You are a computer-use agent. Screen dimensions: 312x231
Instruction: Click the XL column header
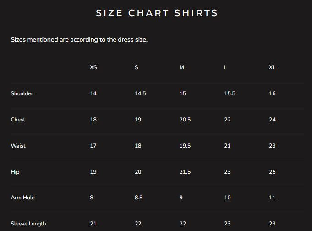coord(272,67)
